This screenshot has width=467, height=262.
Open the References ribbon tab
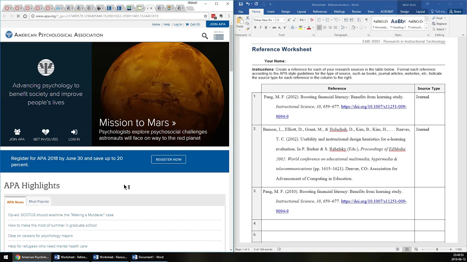point(320,12)
